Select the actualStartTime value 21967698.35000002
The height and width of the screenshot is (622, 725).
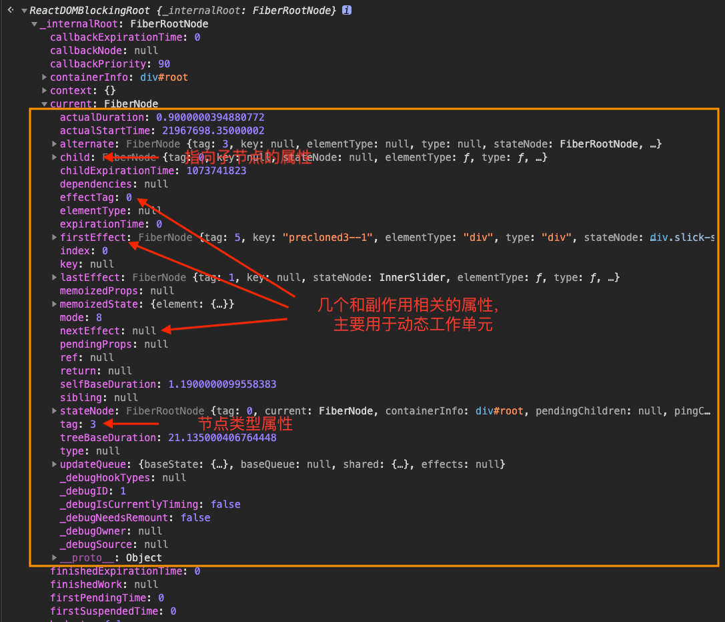coord(213,131)
